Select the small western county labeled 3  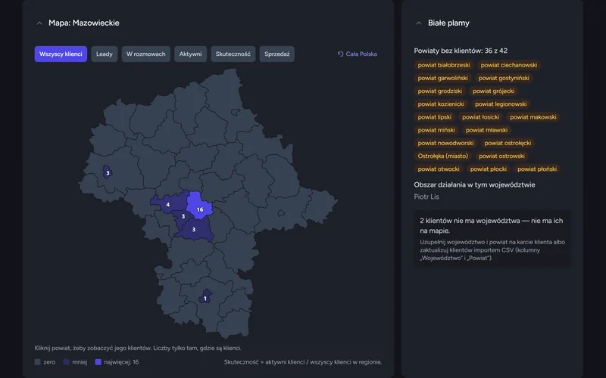107,172
